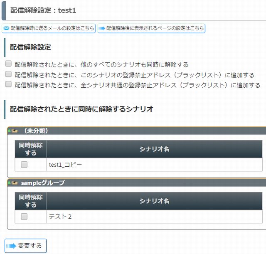Click the striped arrow icon on 変更する
Viewport: 266px width, 254px height.
11,246
